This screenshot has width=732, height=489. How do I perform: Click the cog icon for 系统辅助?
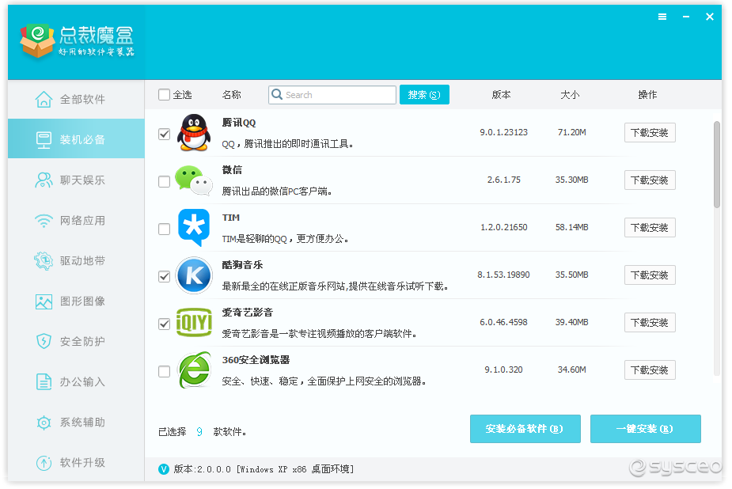click(x=44, y=423)
